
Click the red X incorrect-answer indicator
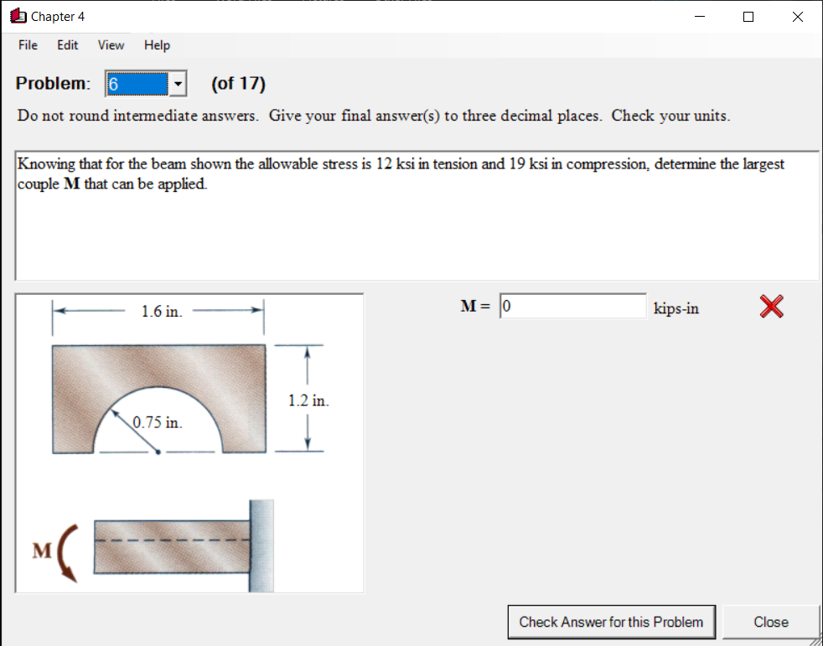click(770, 307)
